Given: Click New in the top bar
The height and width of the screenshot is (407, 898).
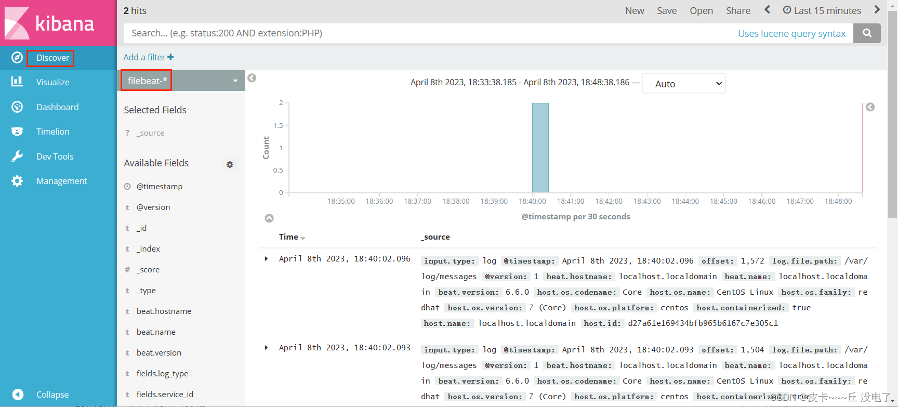Looking at the screenshot, I should click(x=635, y=10).
